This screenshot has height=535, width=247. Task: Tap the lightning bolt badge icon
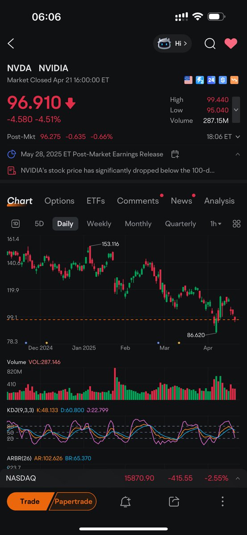point(200,80)
